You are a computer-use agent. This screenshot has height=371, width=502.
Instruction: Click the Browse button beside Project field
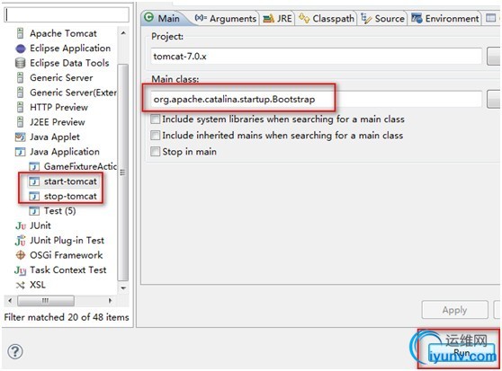click(x=493, y=57)
